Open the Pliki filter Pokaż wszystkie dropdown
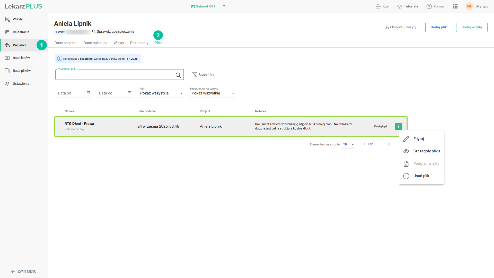The width and height of the screenshot is (494, 278). pos(161,93)
